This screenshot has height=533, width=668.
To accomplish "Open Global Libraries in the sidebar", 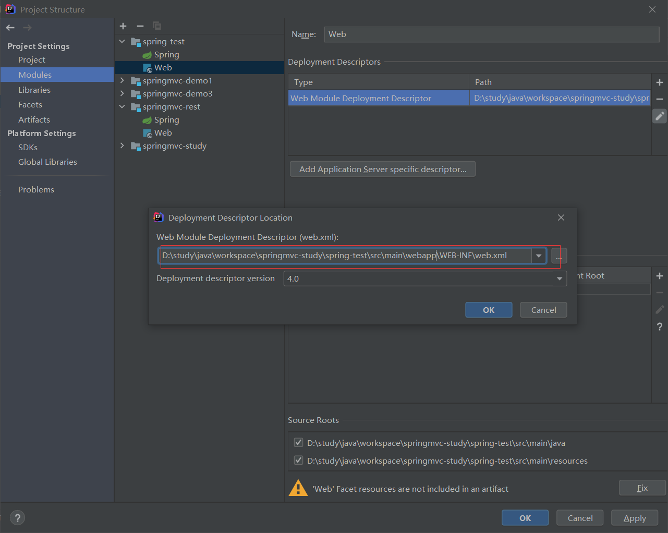I will (x=47, y=162).
